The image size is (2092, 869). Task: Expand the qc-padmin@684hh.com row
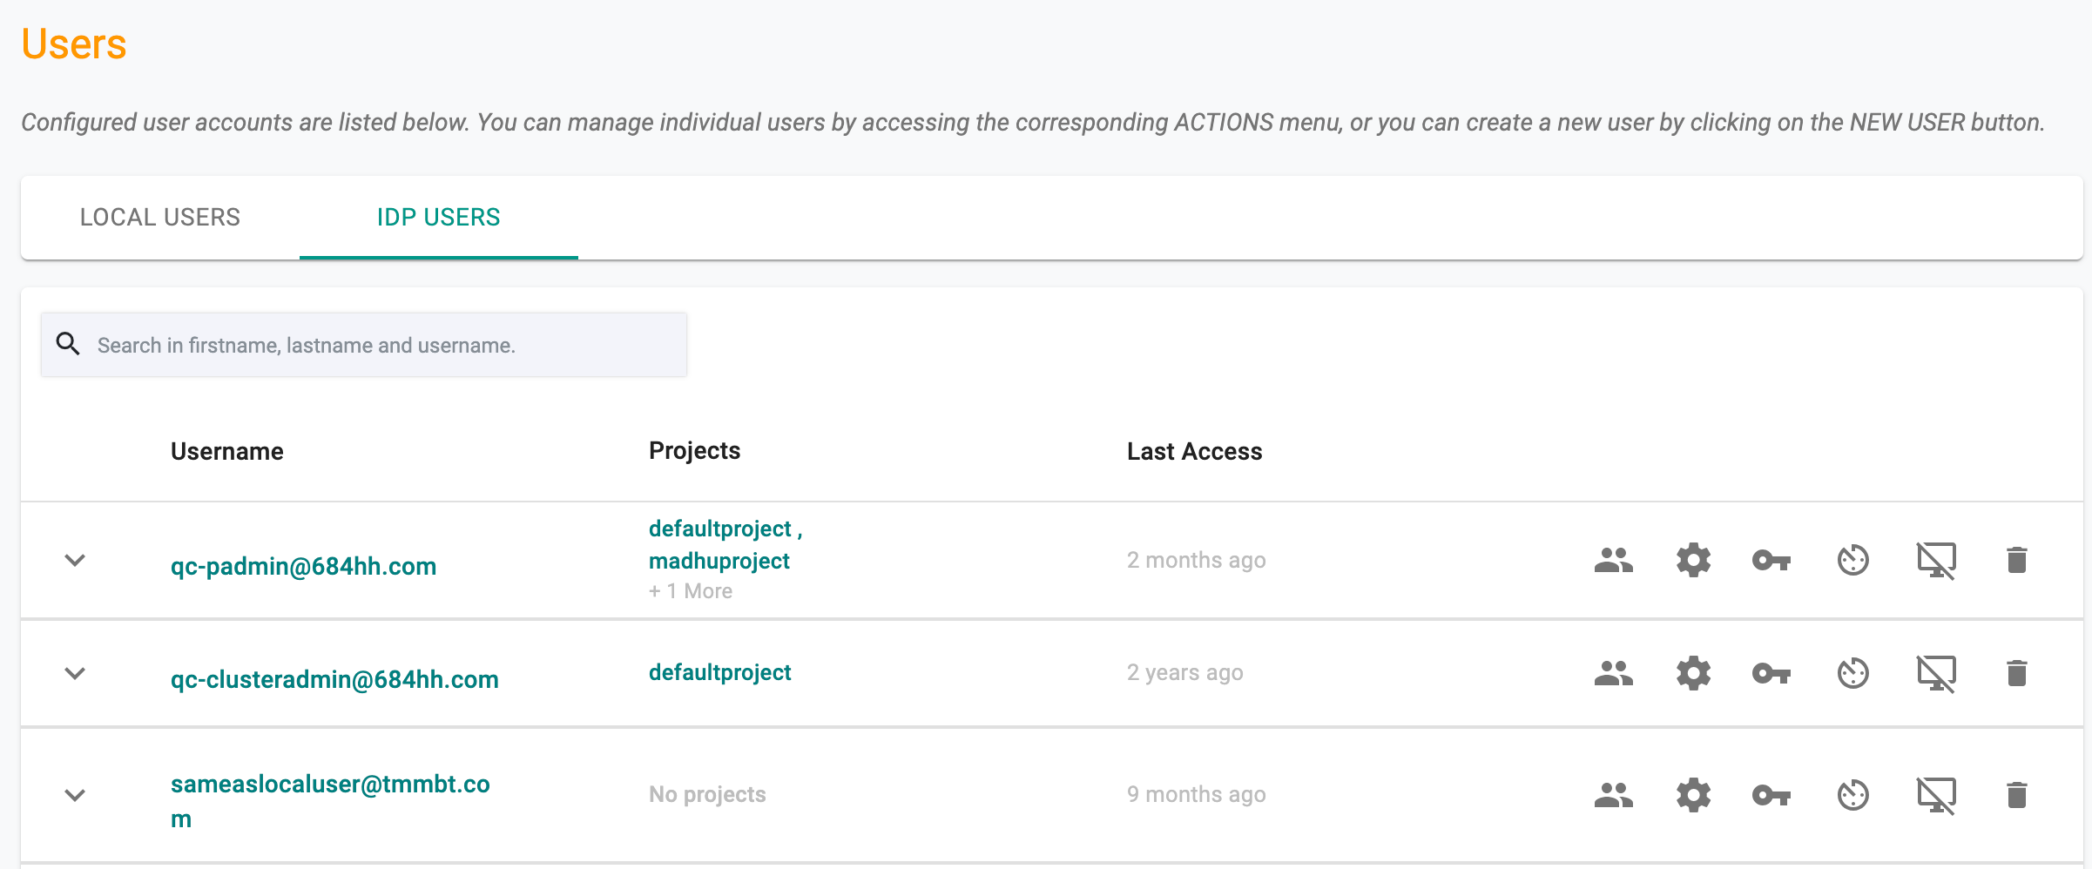tap(75, 560)
